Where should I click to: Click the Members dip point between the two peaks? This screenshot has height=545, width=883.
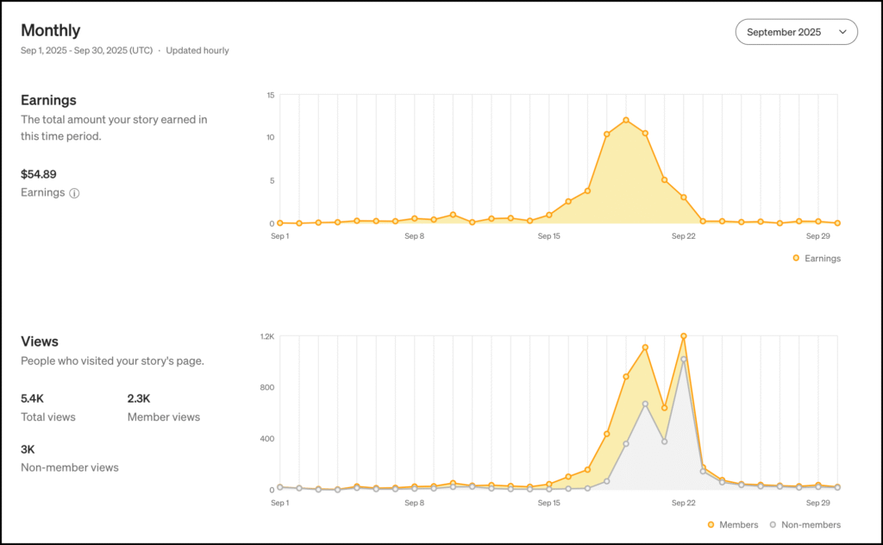(x=664, y=408)
